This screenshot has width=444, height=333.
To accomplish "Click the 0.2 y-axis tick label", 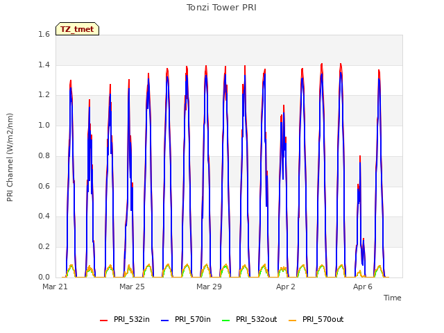I will tap(44, 247).
